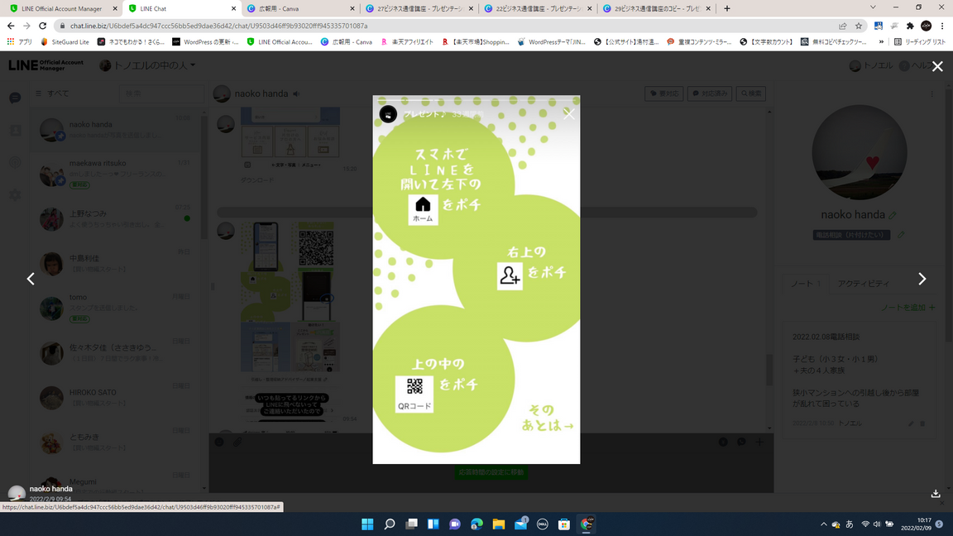Open the SiteGuard Lite bookmark
The height and width of the screenshot is (536, 953).
(x=65, y=41)
